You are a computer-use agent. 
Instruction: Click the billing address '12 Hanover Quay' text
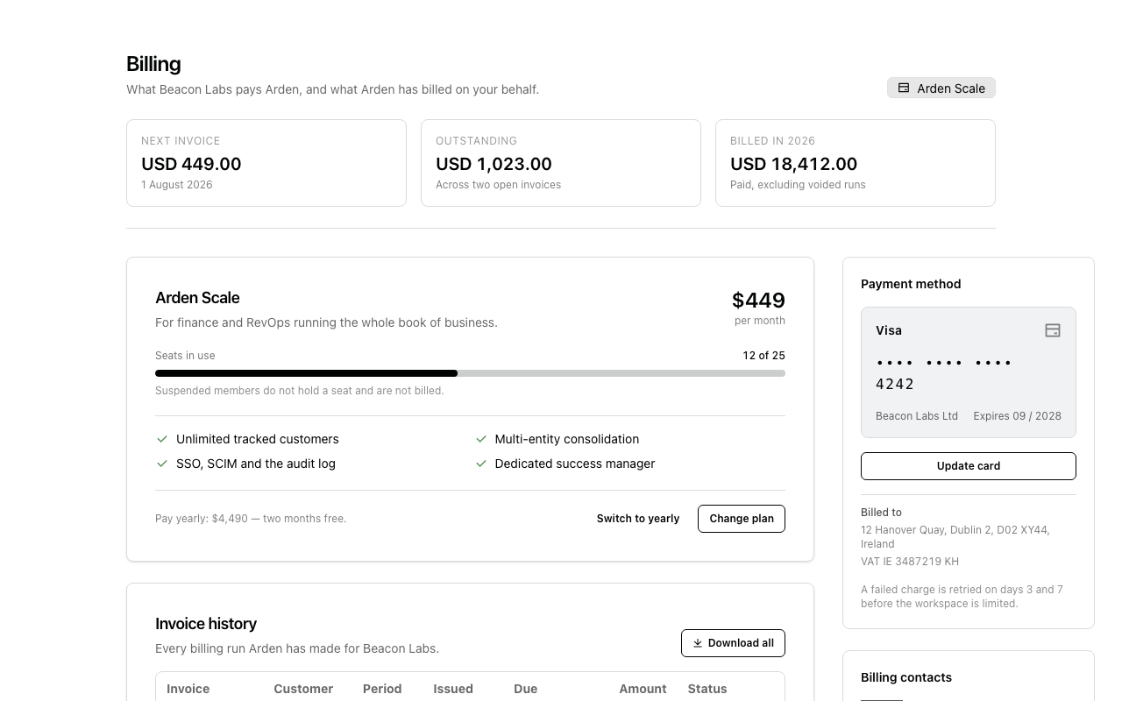[955, 537]
